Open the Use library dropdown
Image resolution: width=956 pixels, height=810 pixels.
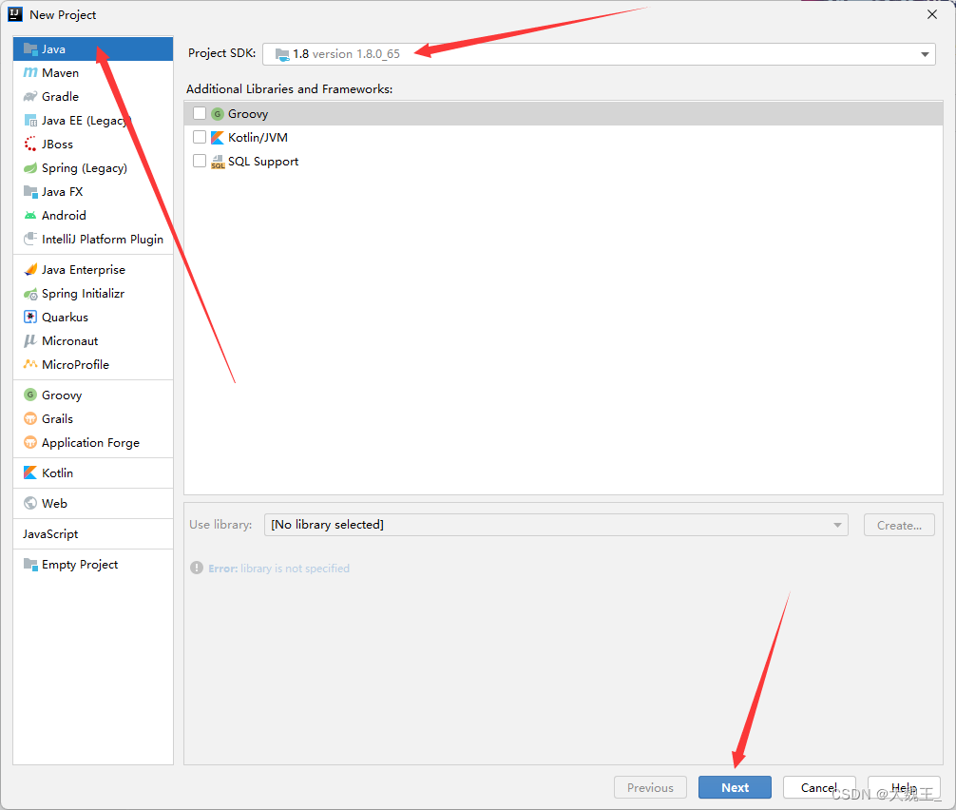[556, 525]
